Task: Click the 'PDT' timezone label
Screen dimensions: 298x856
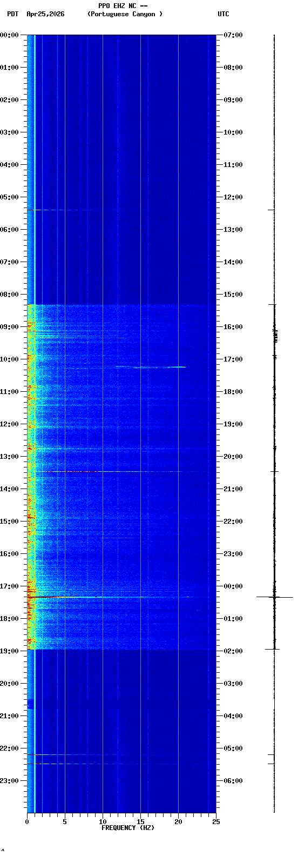Action: click(12, 14)
